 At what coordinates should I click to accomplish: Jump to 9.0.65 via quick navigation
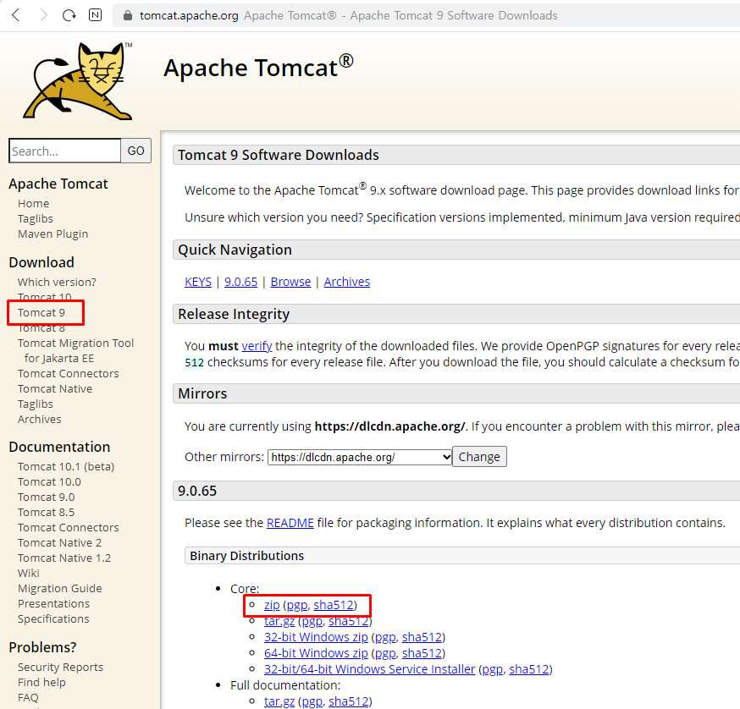pyautogui.click(x=240, y=282)
